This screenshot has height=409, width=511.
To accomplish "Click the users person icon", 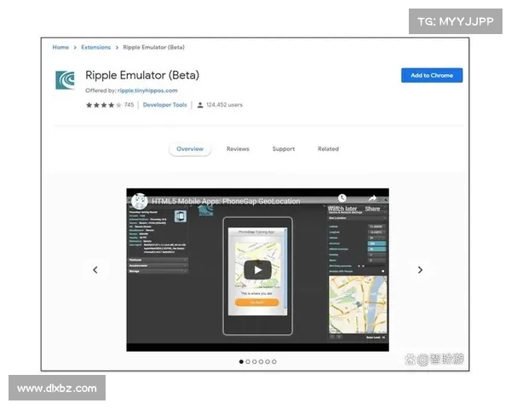I will click(200, 105).
